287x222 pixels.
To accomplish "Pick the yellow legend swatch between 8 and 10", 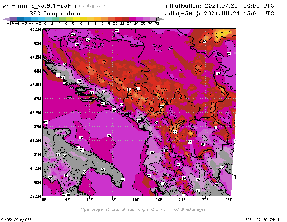I will coord(76,19).
